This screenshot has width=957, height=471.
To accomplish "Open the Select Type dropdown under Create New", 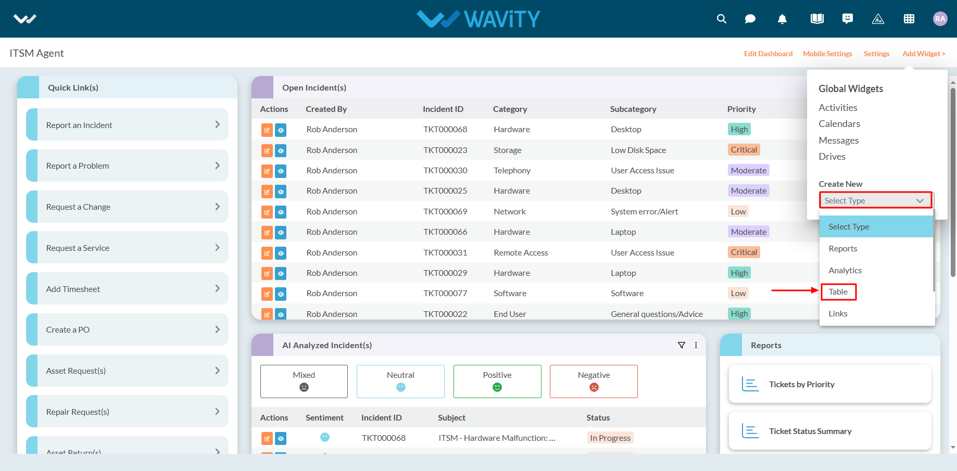I will coord(876,200).
